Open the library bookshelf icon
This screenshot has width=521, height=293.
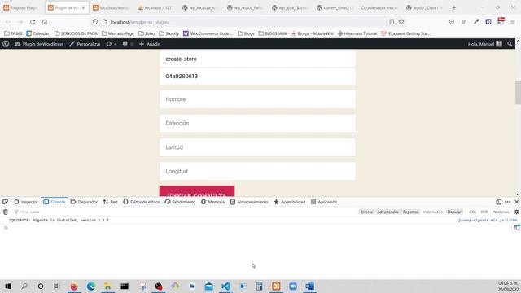[x=464, y=22]
